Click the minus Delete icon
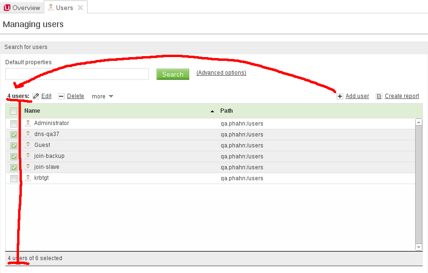The image size is (428, 273). [61, 96]
